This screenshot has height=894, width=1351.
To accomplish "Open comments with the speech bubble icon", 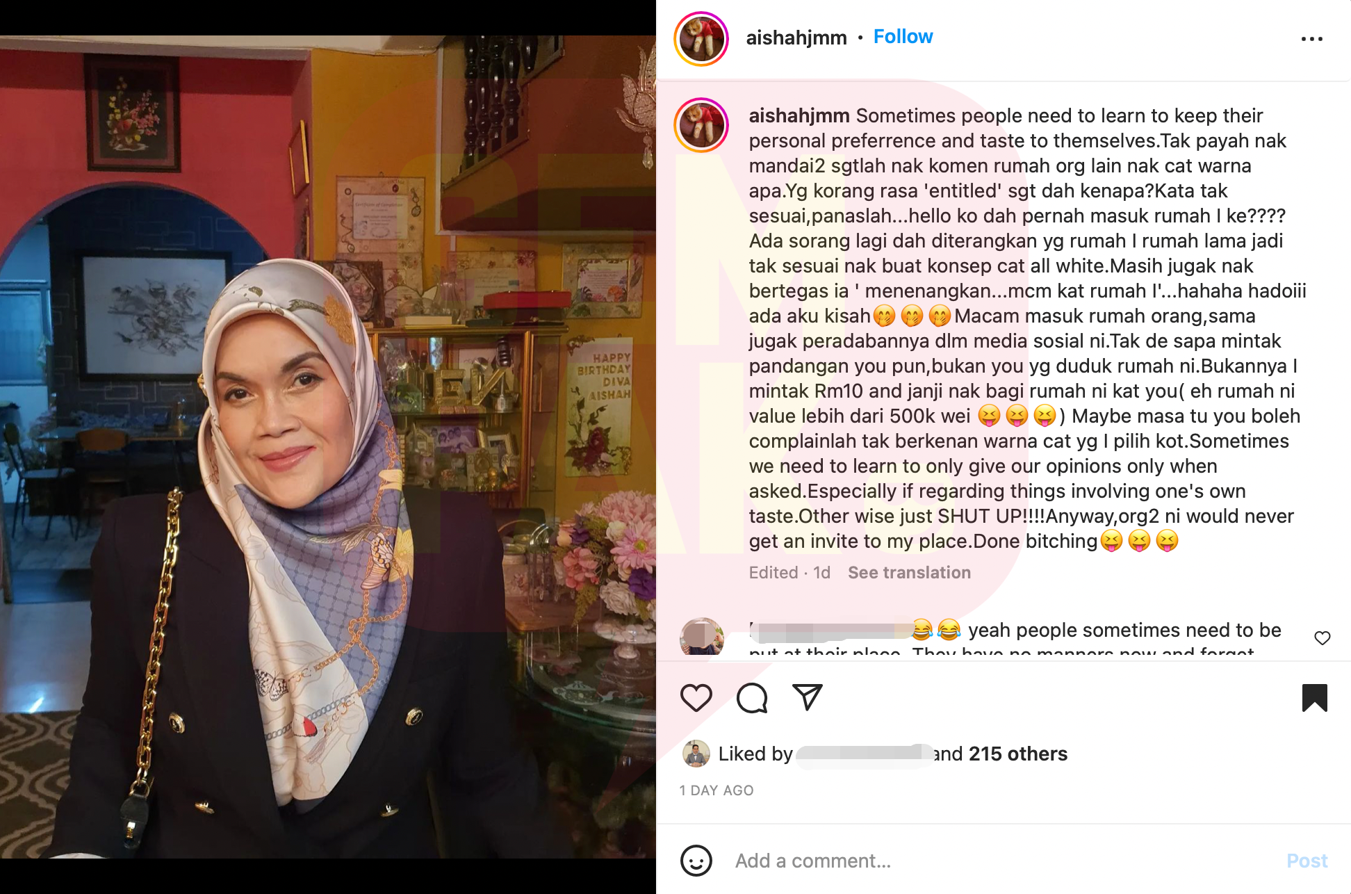I will (x=752, y=698).
